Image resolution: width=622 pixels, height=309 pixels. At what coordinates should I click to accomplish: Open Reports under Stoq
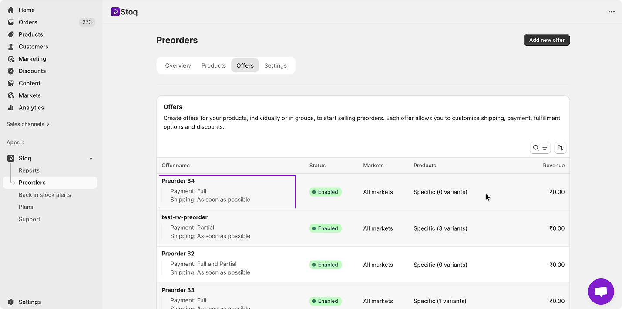[x=29, y=170]
